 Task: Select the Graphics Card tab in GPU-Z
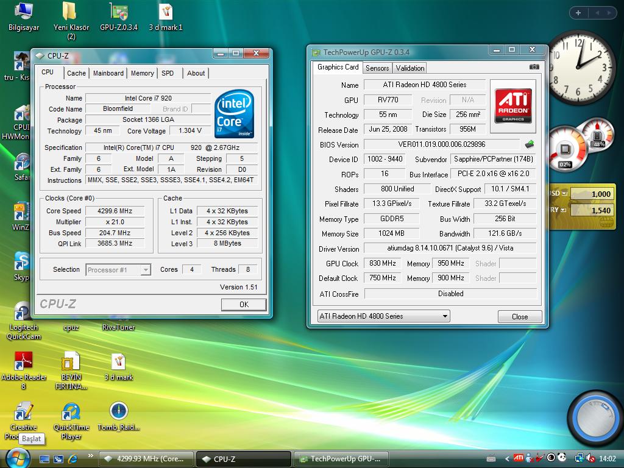point(338,67)
